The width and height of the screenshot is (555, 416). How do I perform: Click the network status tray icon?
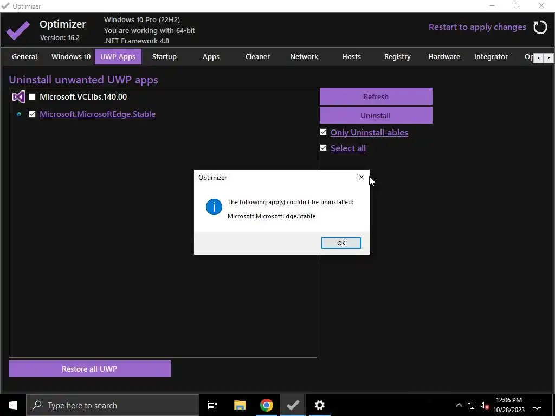(472, 405)
